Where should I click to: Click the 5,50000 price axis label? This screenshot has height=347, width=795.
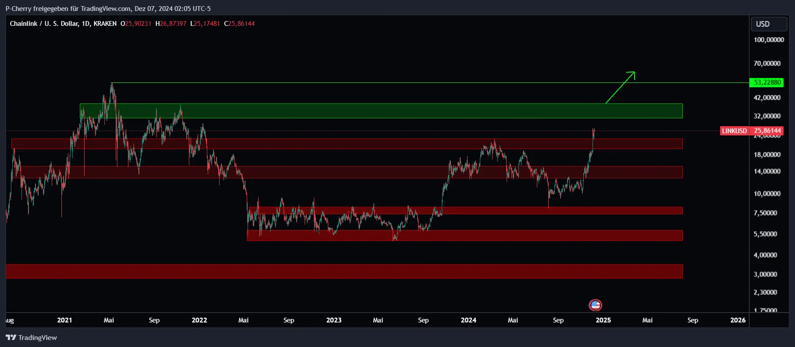(765, 234)
